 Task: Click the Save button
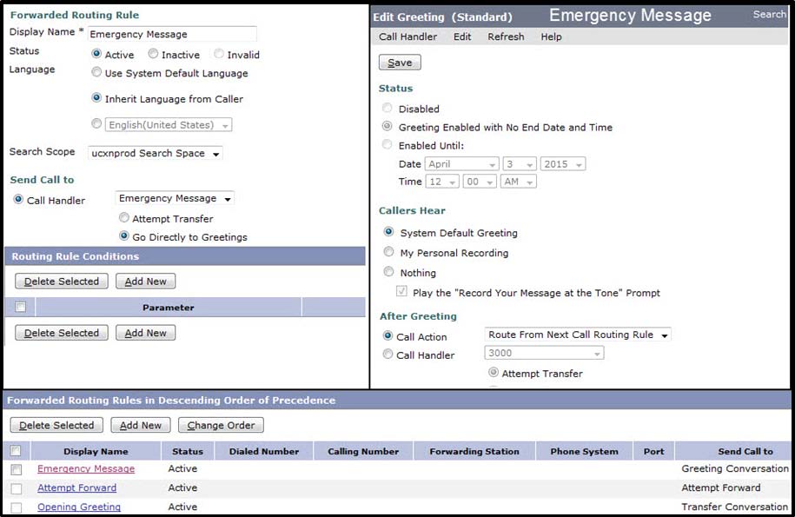click(400, 63)
